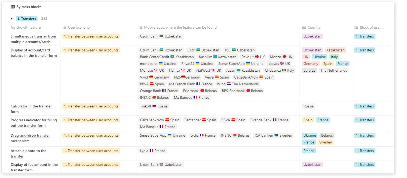The width and height of the screenshot is (407, 178).
Task: Click Kaspi.kz Kazakhstan app tag
Action: 217,57
